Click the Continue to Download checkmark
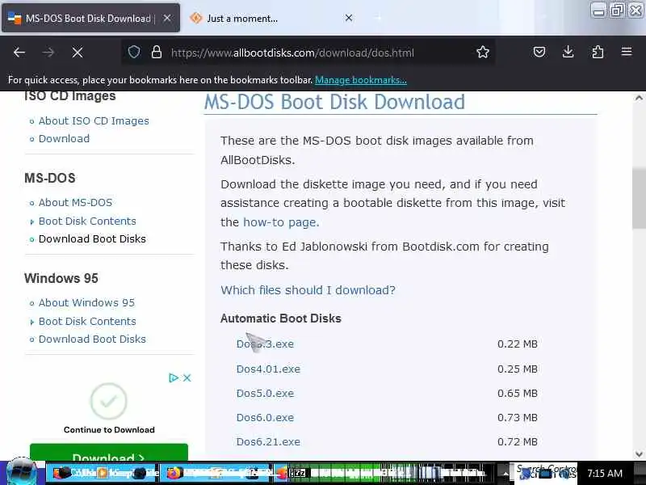The height and width of the screenshot is (485, 646). pyautogui.click(x=108, y=401)
